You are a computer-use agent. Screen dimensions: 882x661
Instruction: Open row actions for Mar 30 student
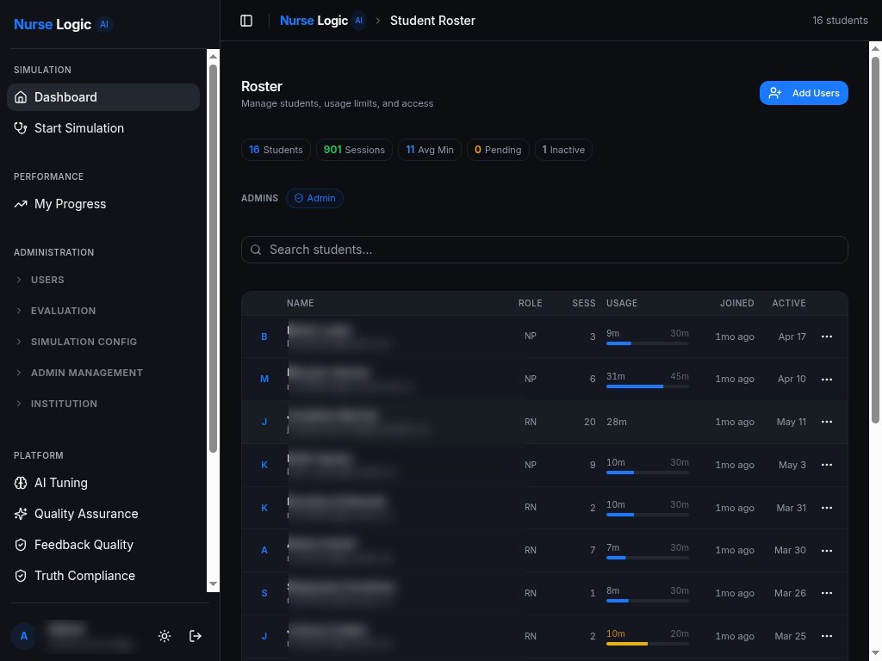click(x=826, y=550)
